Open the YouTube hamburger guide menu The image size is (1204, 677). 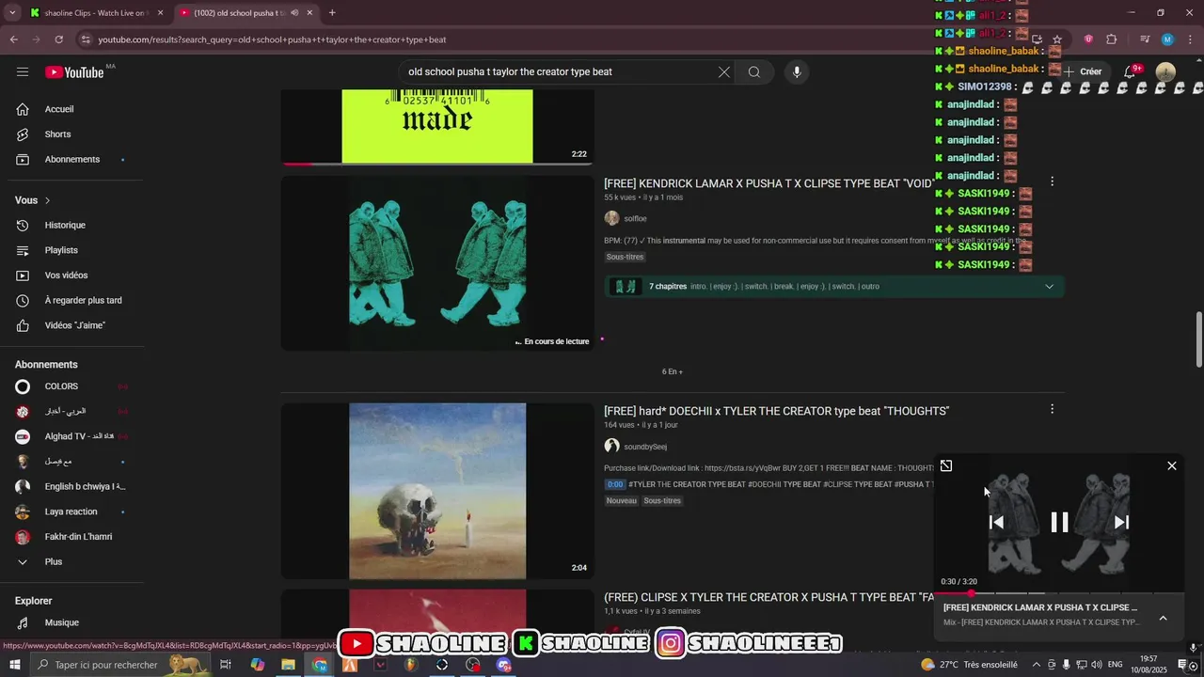[x=23, y=72]
